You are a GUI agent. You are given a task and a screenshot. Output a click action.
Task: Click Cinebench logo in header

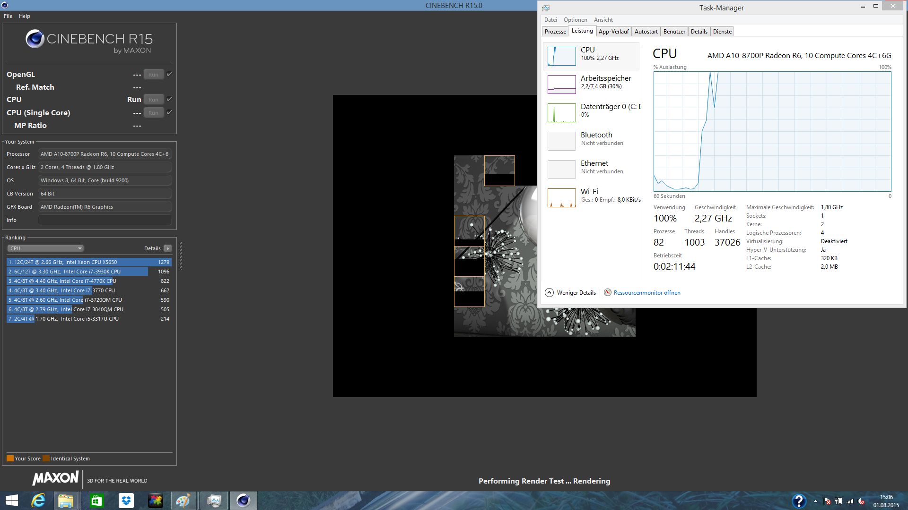coord(35,39)
